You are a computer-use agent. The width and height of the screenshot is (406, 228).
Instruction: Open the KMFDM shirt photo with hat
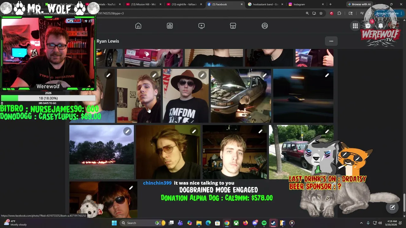click(186, 96)
